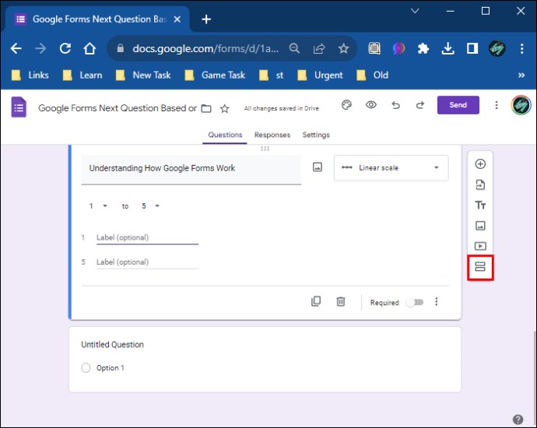Open the Linear scale question type dropdown

[x=391, y=168]
